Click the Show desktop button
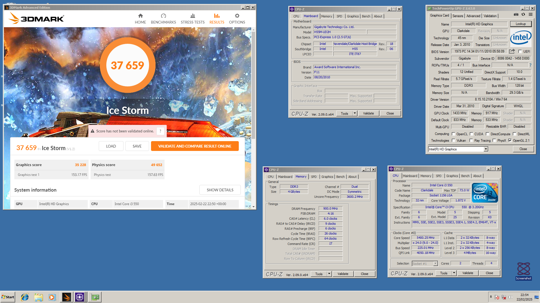The height and width of the screenshot is (303, 540). pyautogui.click(x=537, y=297)
